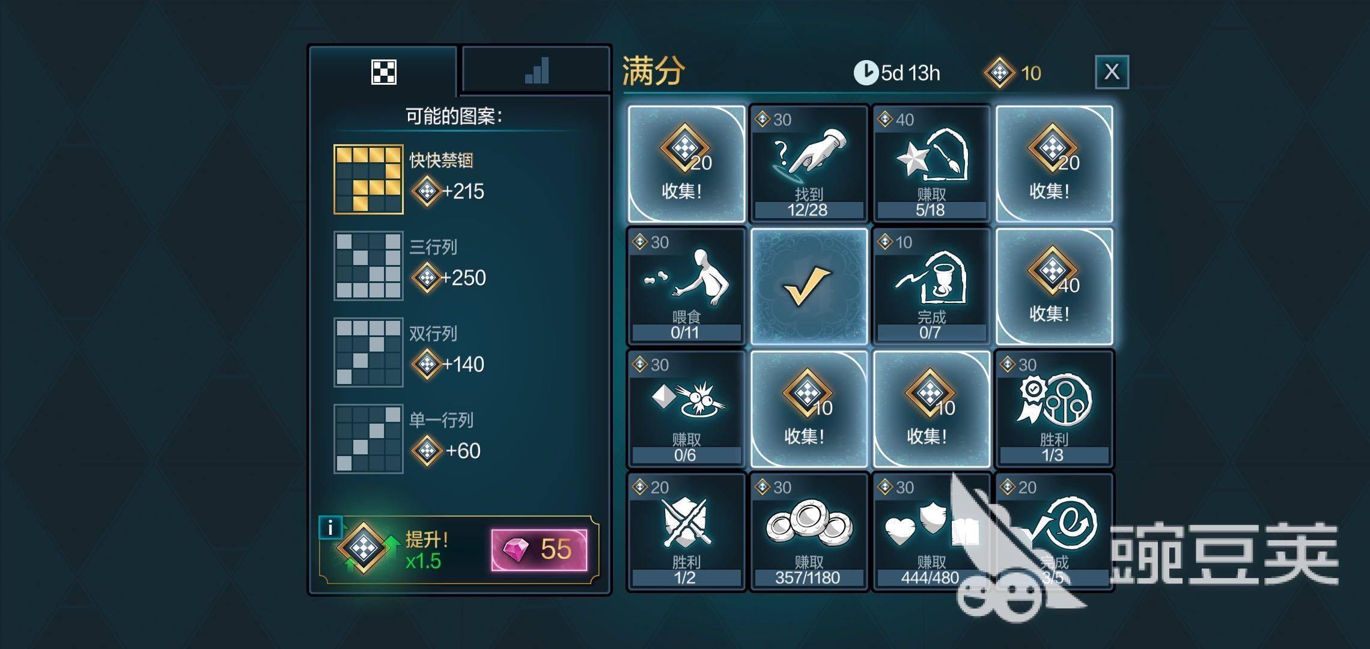This screenshot has height=649, width=1370.
Task: Select the star and broom task tile
Action: pos(931,164)
